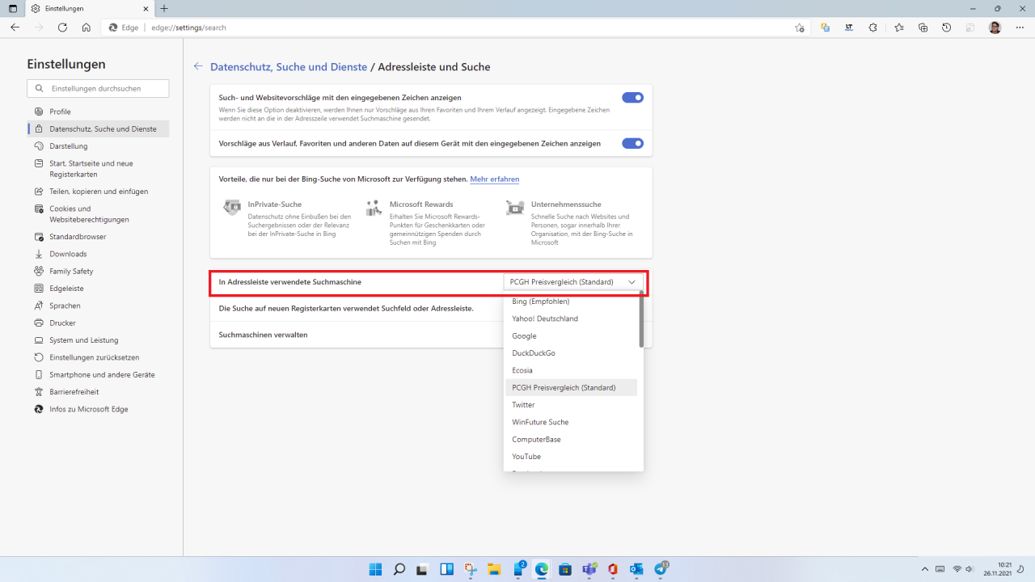Screen dimensions: 1035x582
Task: Open a new tab with plus button
Action: (164, 8)
